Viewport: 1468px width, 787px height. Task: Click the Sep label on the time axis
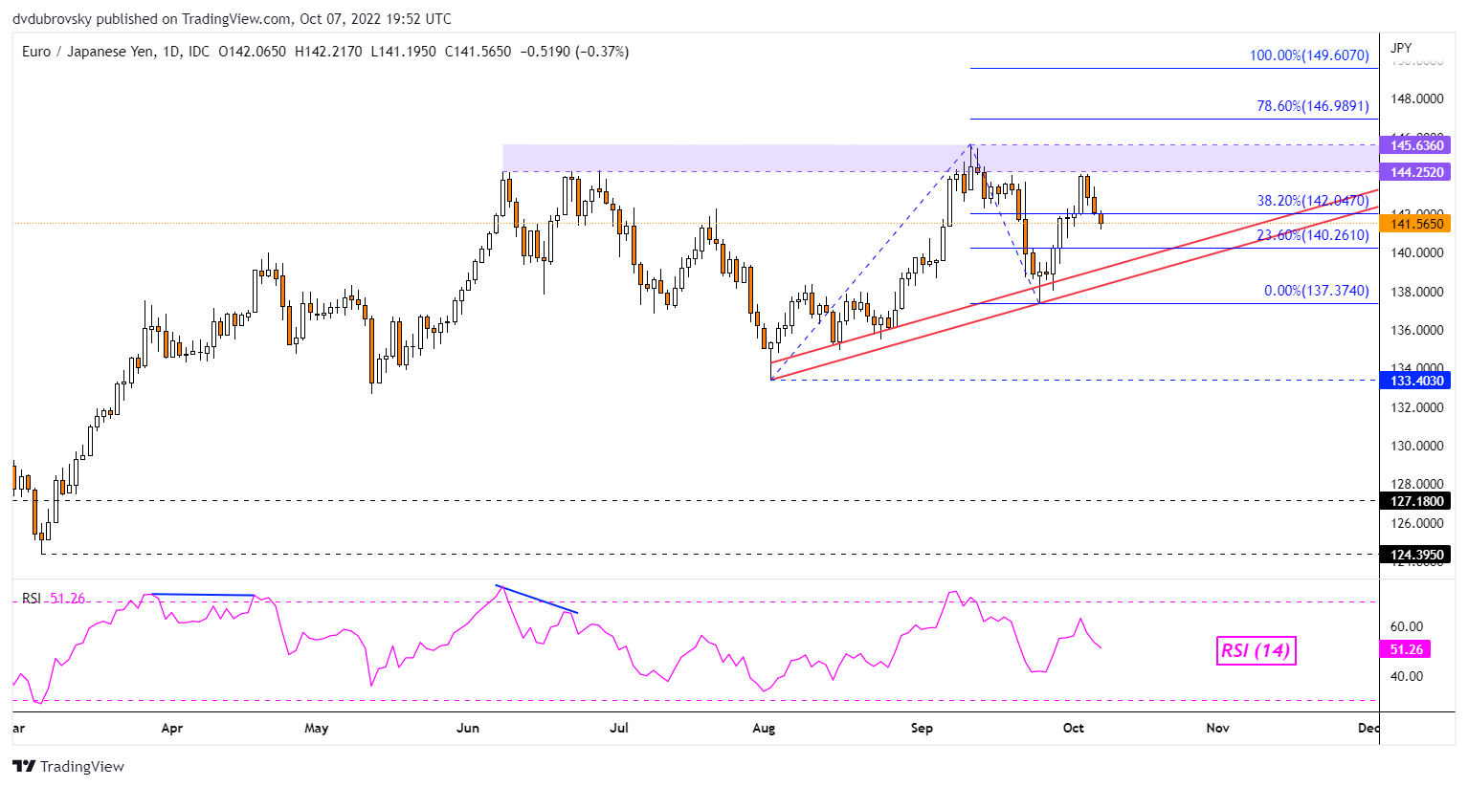(x=922, y=728)
